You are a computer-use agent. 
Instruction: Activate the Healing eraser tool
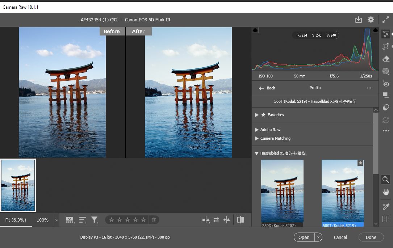pos(386,59)
